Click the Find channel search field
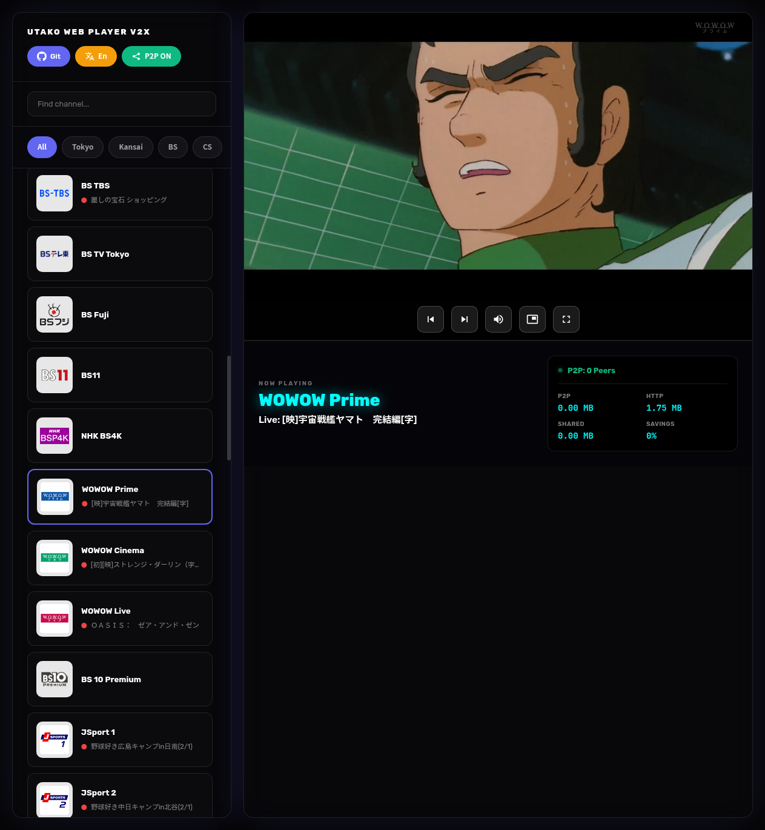This screenshot has height=830, width=765. 122,104
